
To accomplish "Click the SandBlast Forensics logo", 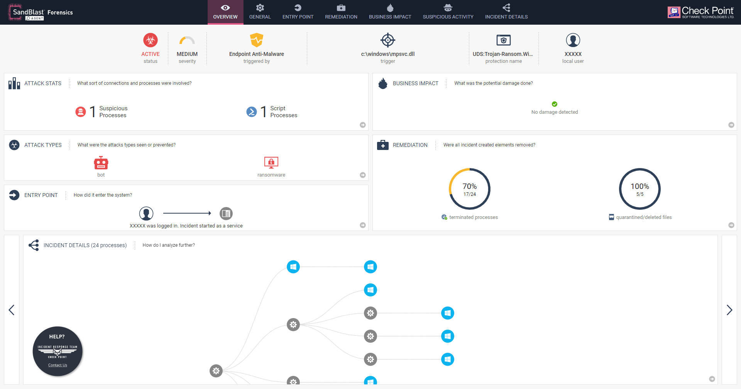I will [41, 12].
